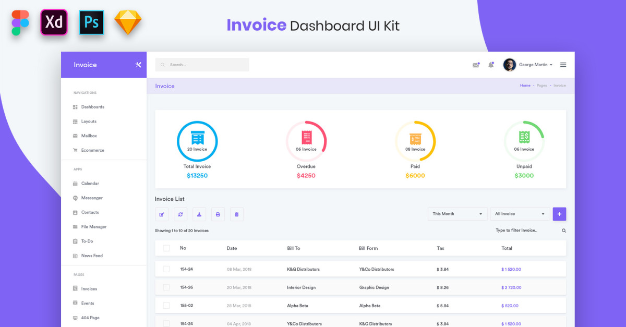Open Dashboards in the sidebar navigation
Screen dimensions: 626x327
point(92,107)
